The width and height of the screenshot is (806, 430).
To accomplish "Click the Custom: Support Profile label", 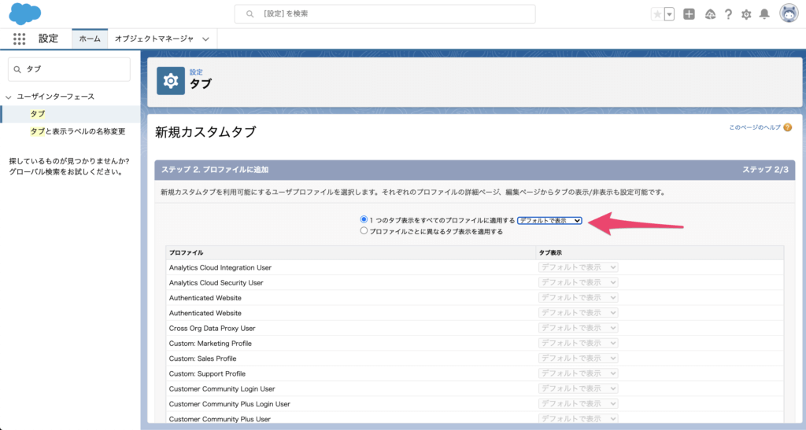I will point(207,373).
